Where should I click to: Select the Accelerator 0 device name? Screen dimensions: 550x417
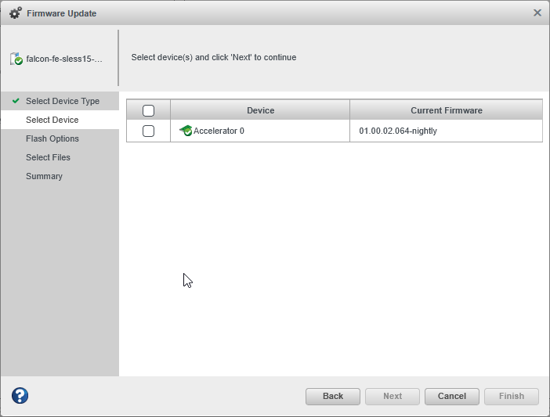click(x=219, y=131)
